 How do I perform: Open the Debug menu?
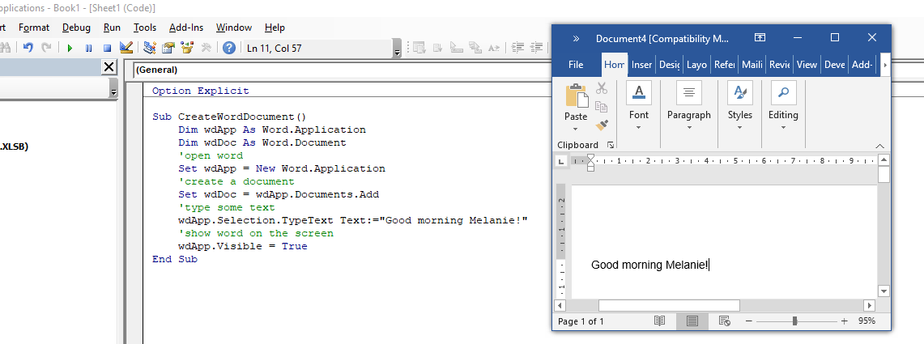pyautogui.click(x=76, y=28)
